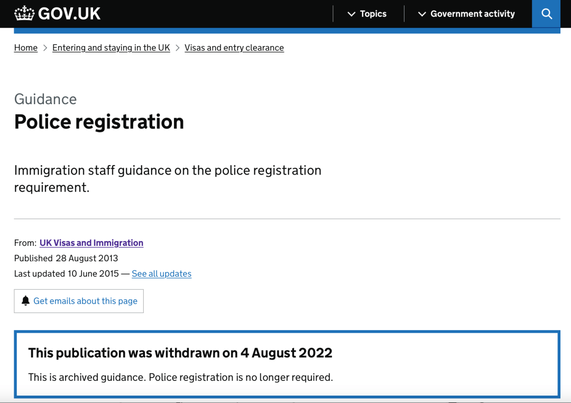Click the withdrawn publication notice heading
Image resolution: width=571 pixels, height=403 pixels.
180,353
